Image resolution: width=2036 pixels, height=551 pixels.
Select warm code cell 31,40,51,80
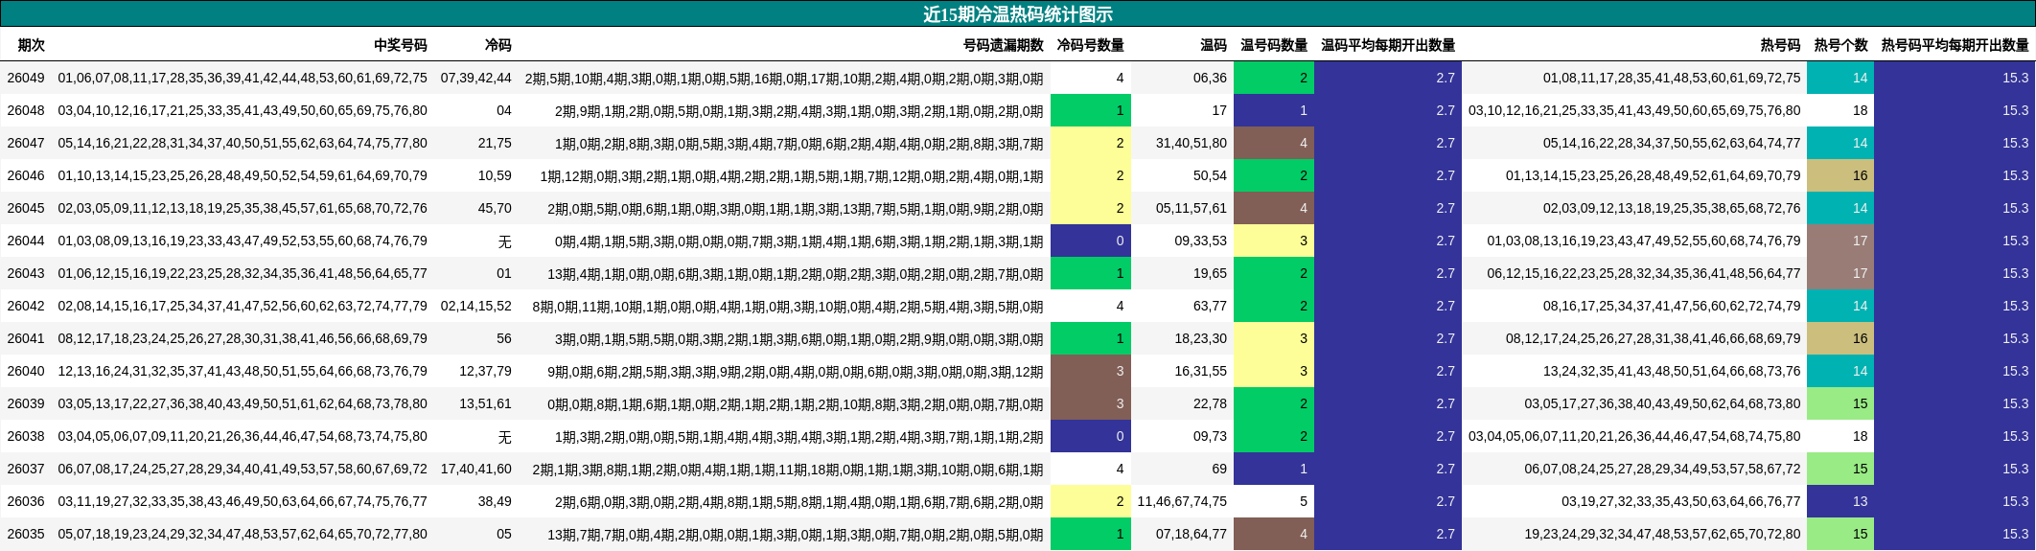[1192, 143]
